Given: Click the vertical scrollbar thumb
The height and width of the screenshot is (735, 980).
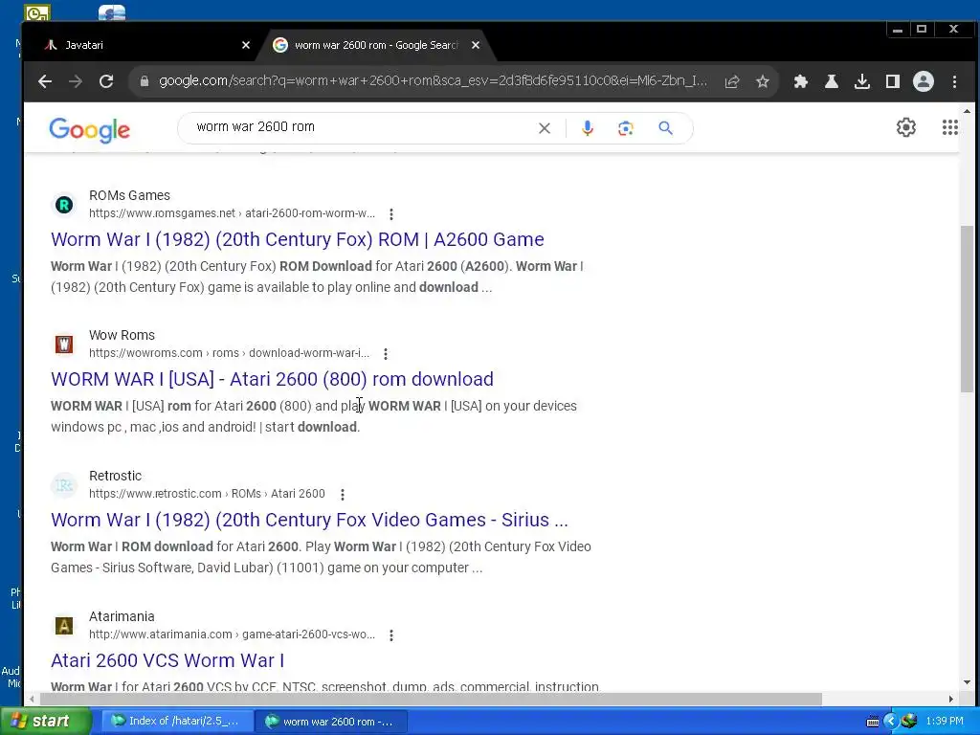Looking at the screenshot, I should point(967,309).
